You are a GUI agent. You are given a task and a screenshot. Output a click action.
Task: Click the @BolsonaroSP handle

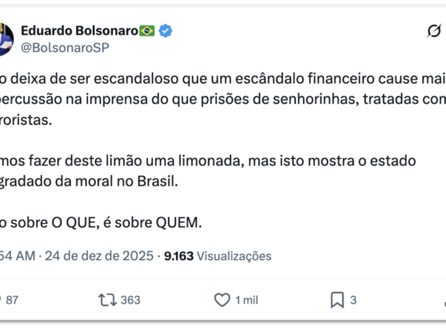(65, 47)
